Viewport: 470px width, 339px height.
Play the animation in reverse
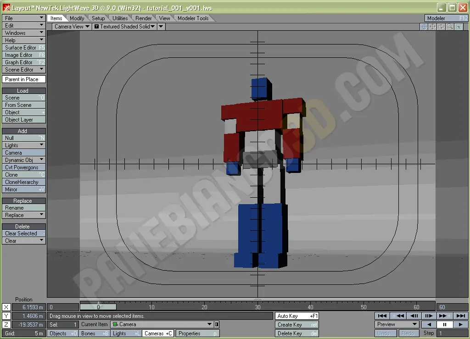point(429,324)
